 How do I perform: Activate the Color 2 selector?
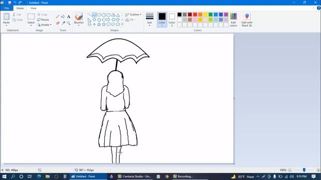(172, 20)
